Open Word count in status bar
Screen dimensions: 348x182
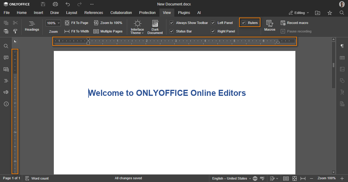point(37,178)
